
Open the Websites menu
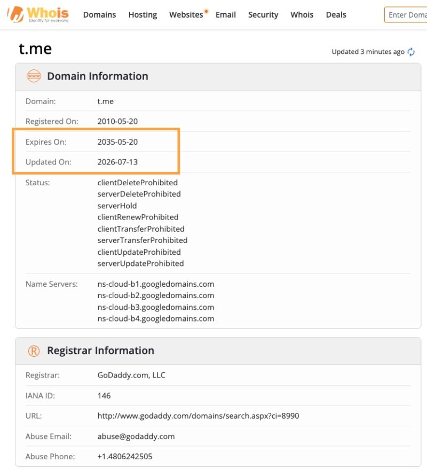(x=186, y=15)
